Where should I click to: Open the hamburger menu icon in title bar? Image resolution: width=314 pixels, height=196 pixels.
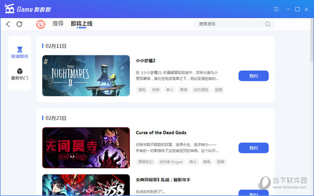coord(276,9)
